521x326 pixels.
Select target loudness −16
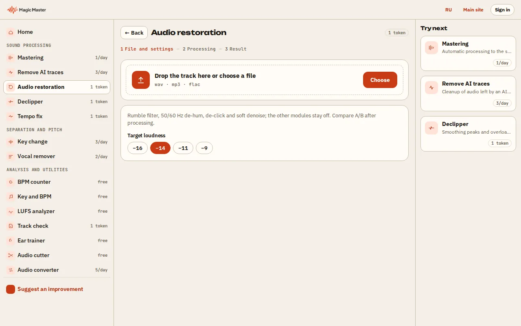(138, 148)
